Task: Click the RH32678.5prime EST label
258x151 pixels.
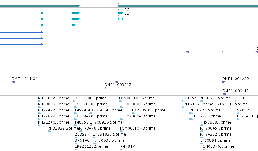Action: tap(53, 116)
